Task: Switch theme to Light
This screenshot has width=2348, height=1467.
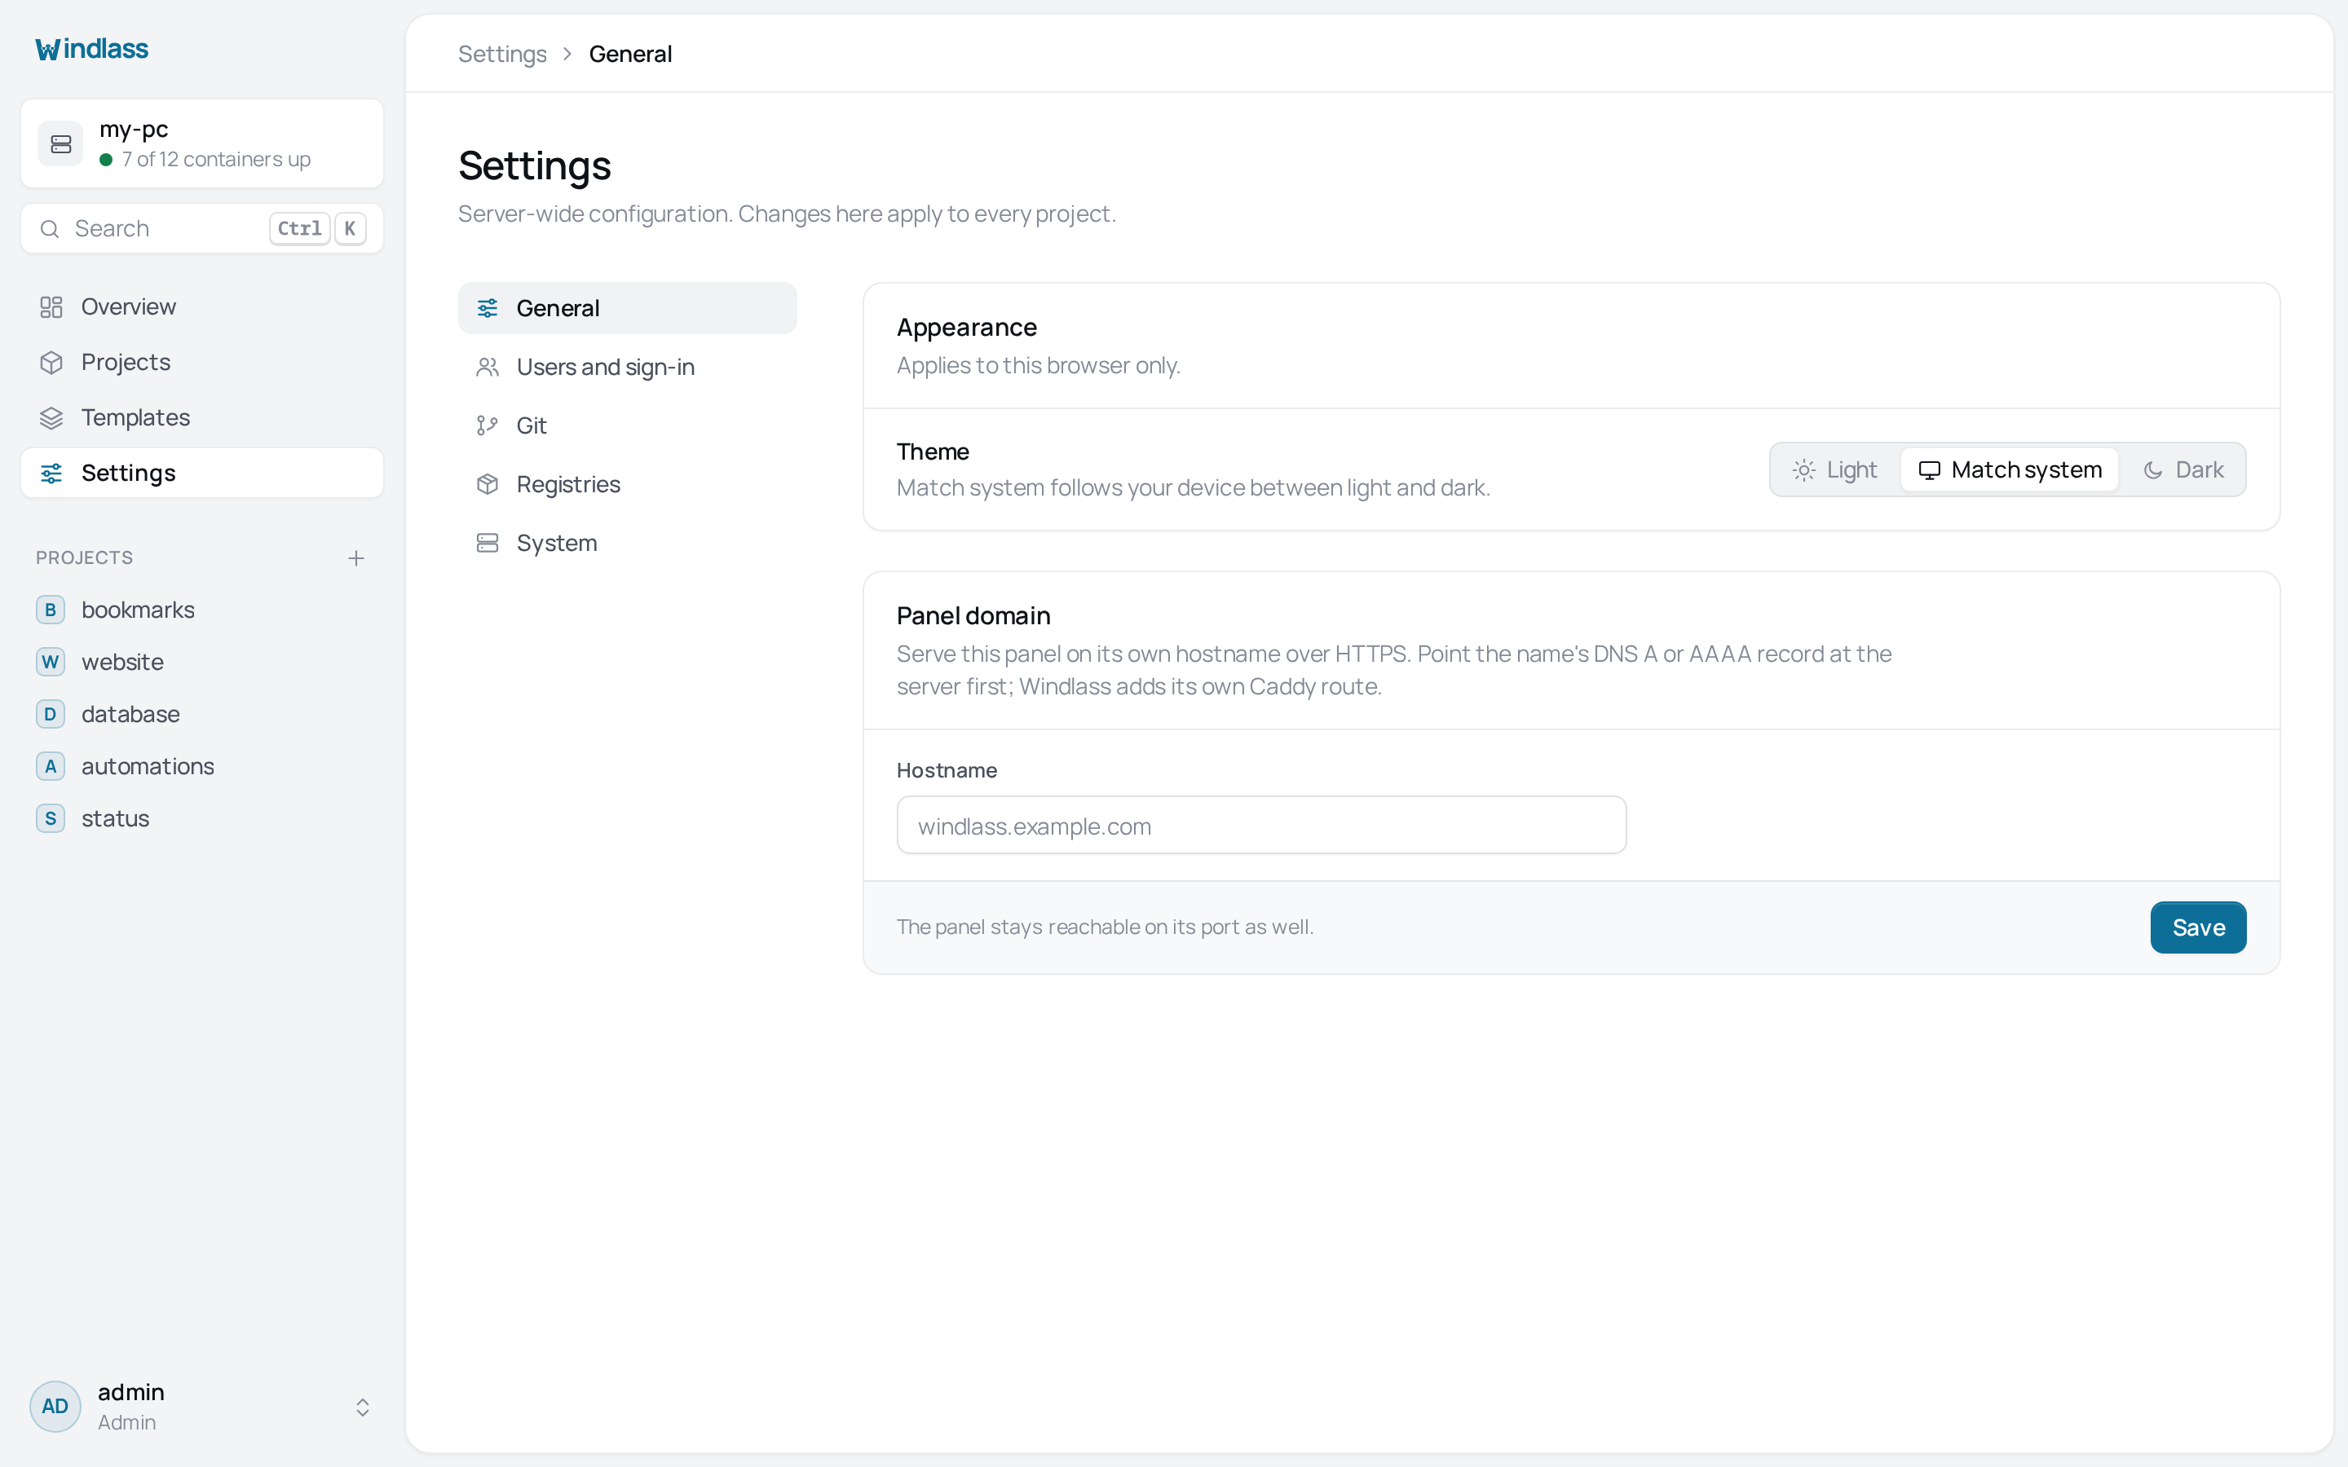Action: click(x=1834, y=469)
